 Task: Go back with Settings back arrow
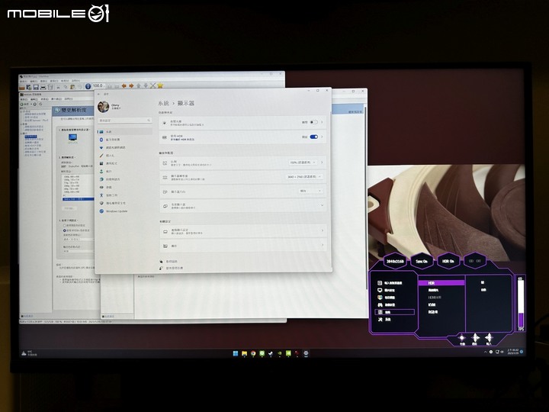click(98, 94)
